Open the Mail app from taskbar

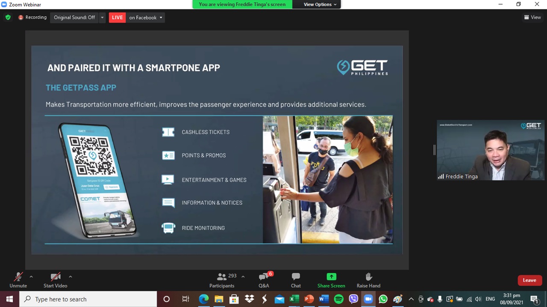coord(279,299)
